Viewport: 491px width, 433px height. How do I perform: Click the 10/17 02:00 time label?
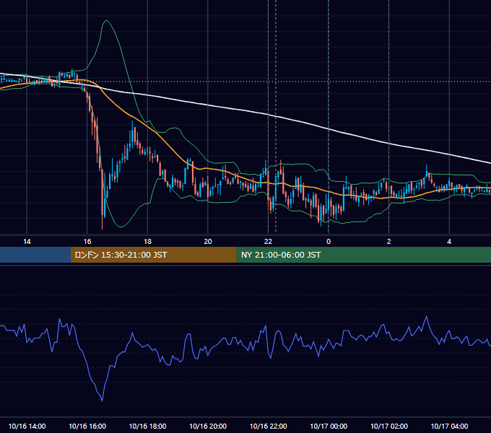(x=389, y=426)
